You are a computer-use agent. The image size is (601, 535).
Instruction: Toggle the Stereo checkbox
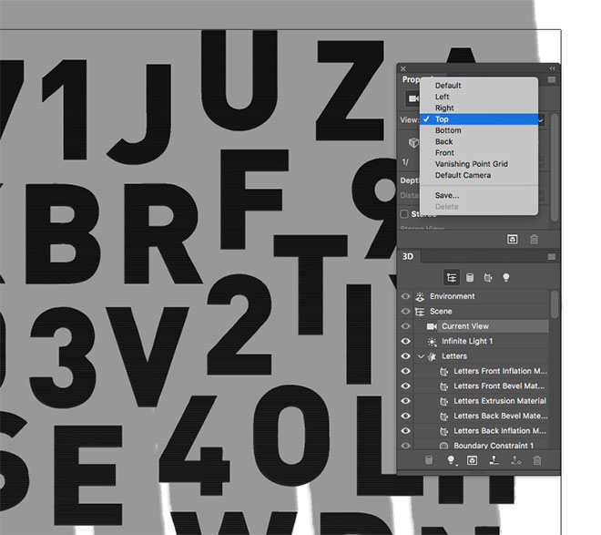coord(404,214)
